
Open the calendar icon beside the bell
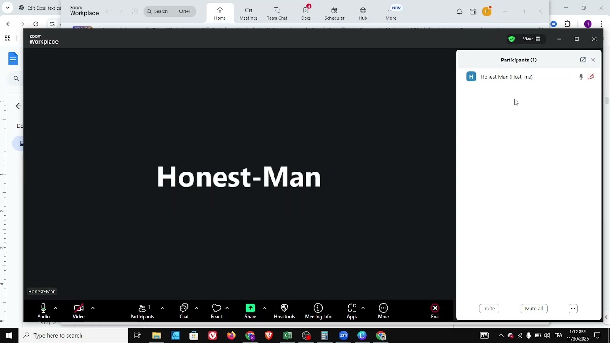(x=473, y=11)
